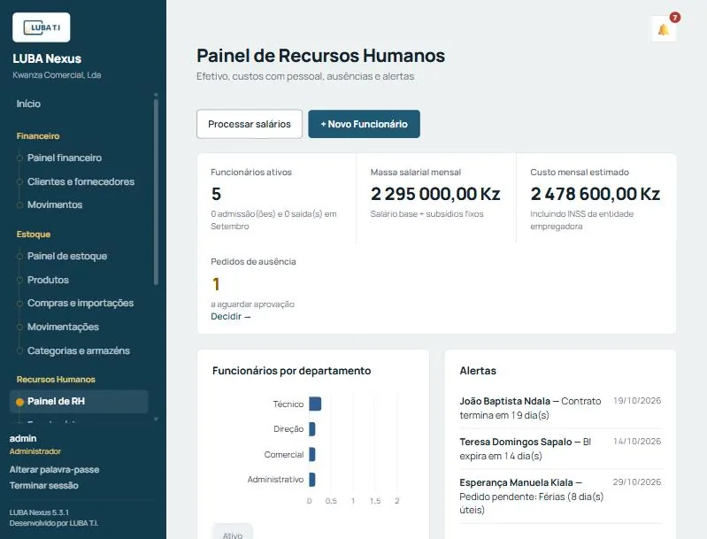Click the Processar salários button
707x539 pixels.
click(250, 124)
